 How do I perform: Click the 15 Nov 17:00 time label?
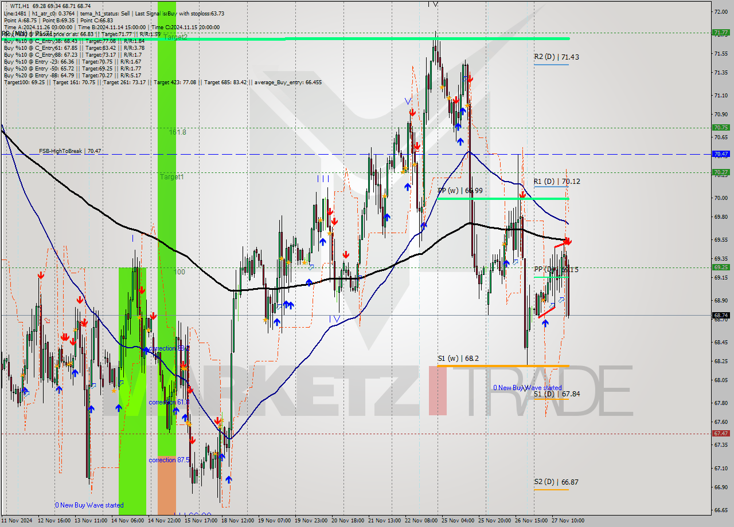coord(202,521)
